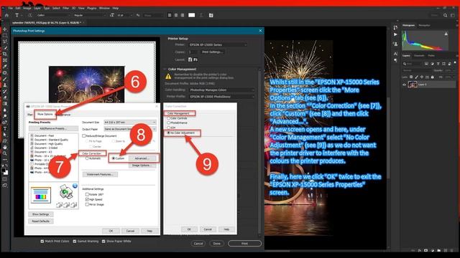Toggle the Show Paper White checkbox

point(103,242)
